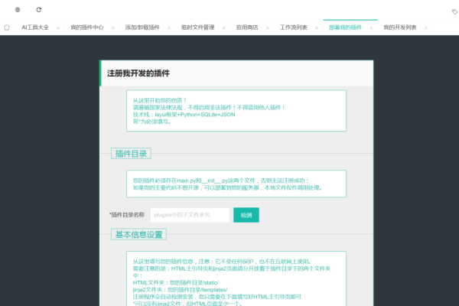
Task: Switch to the 添加/卸载插件 tab
Action: [142, 27]
